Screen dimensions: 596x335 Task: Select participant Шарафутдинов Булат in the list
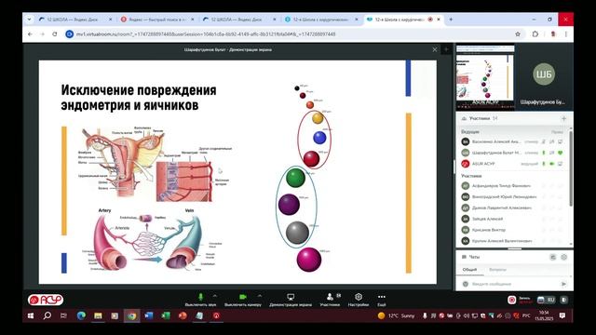point(512,153)
